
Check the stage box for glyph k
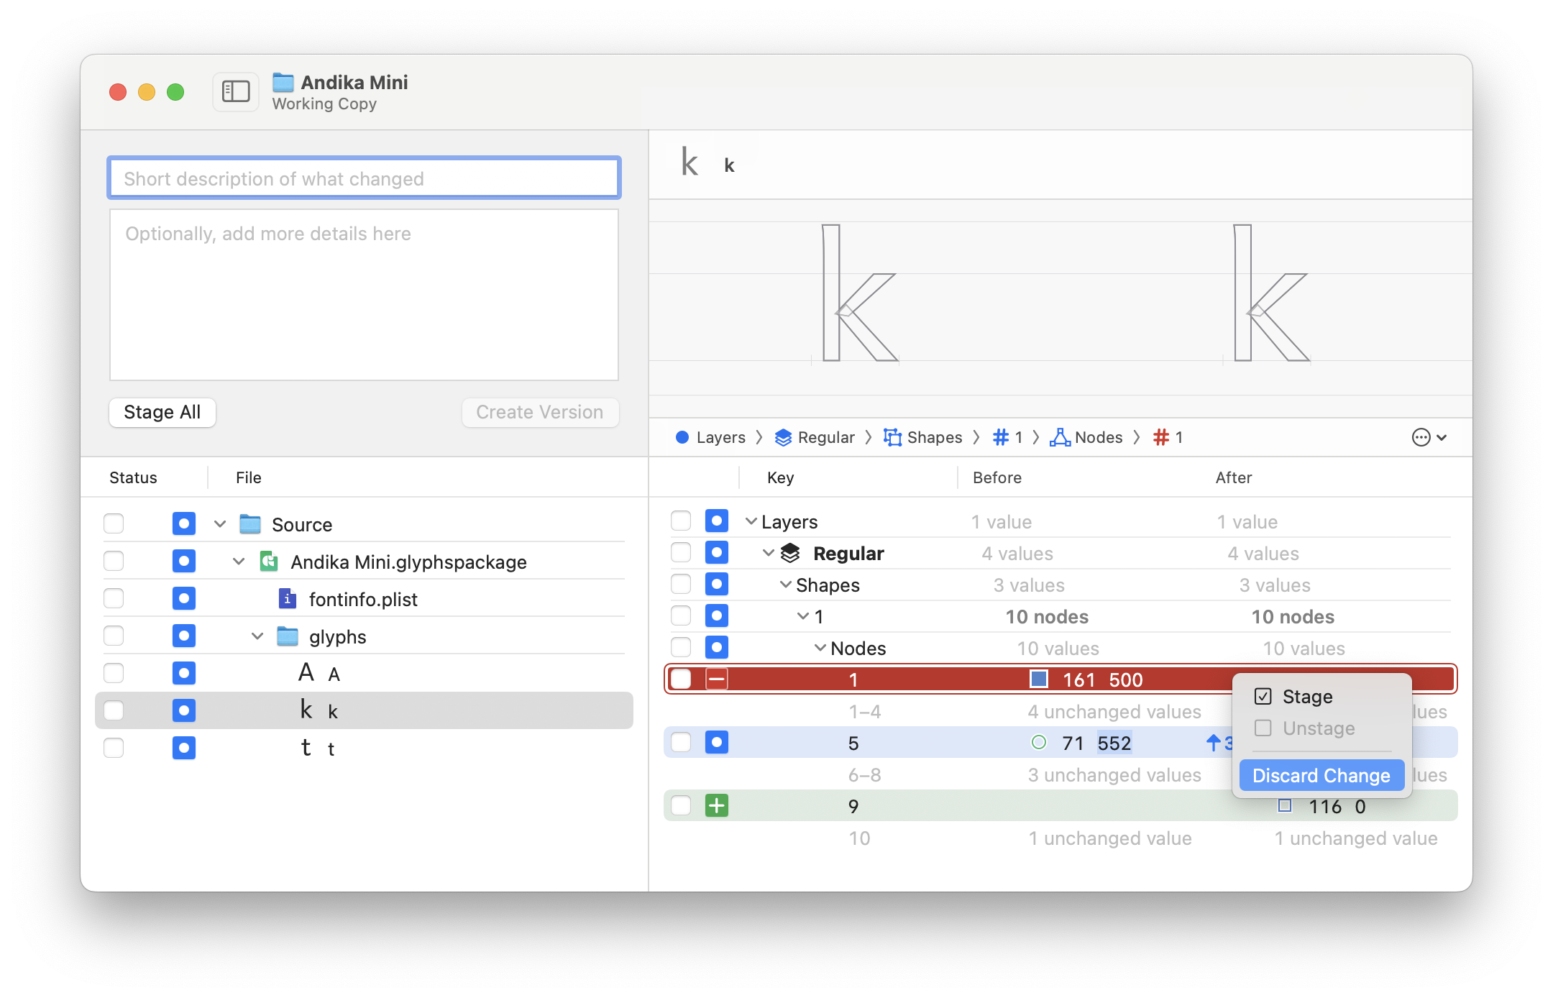pyautogui.click(x=114, y=711)
